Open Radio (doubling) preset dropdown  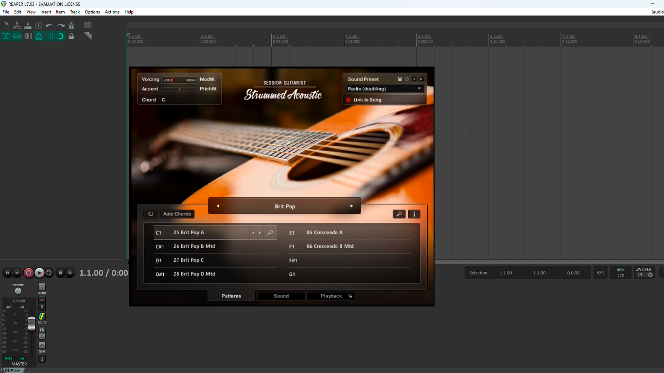pyautogui.click(x=384, y=89)
